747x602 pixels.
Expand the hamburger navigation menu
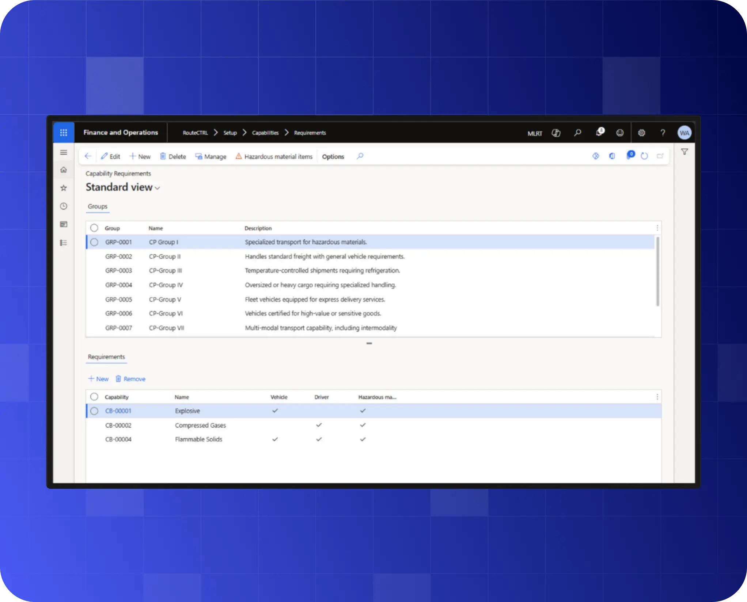64,152
